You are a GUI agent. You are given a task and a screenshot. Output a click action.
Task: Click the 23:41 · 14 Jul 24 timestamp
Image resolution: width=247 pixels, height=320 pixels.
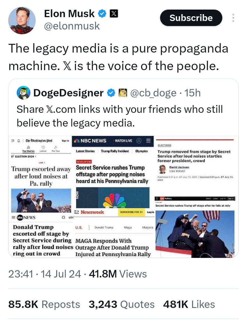(45, 274)
